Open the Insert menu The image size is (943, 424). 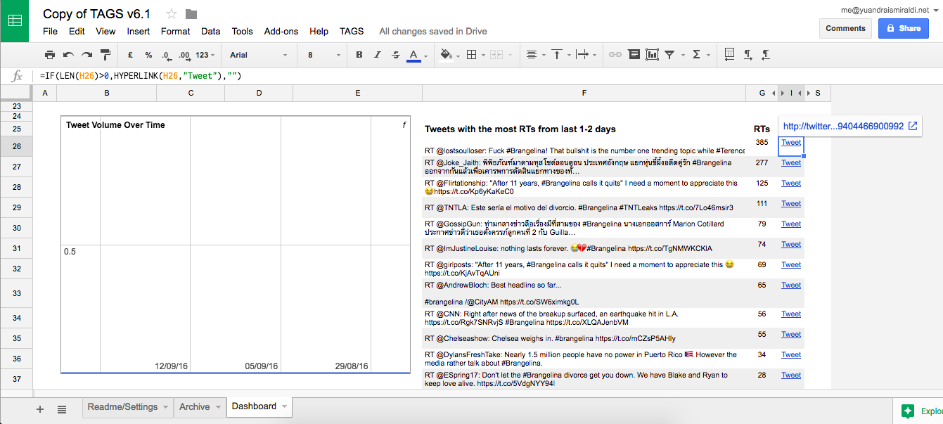click(138, 31)
